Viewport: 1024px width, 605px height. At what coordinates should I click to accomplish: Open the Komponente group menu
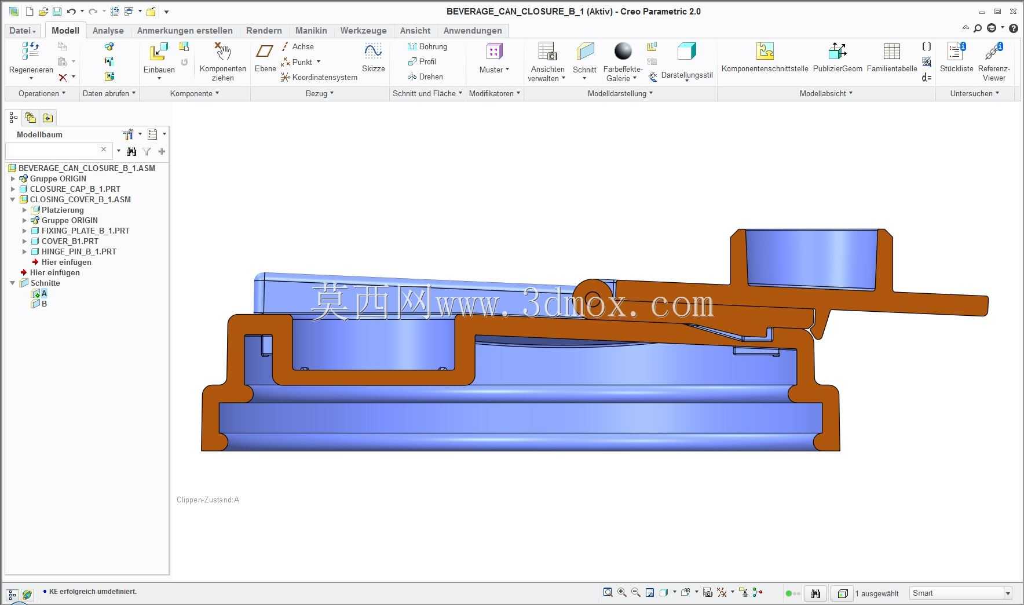[195, 93]
